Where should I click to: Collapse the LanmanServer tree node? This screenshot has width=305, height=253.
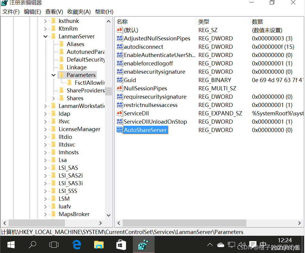[x=46, y=37]
